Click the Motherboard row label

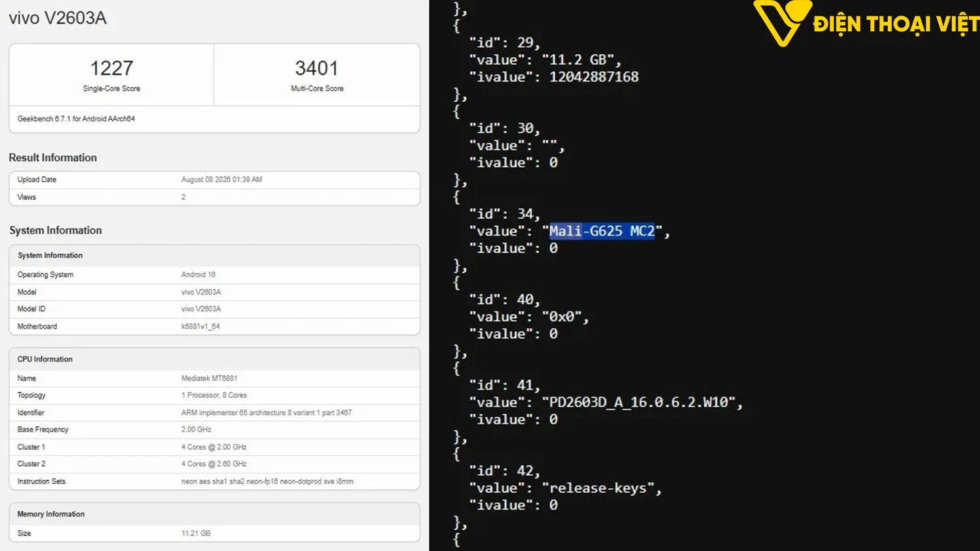click(x=37, y=326)
